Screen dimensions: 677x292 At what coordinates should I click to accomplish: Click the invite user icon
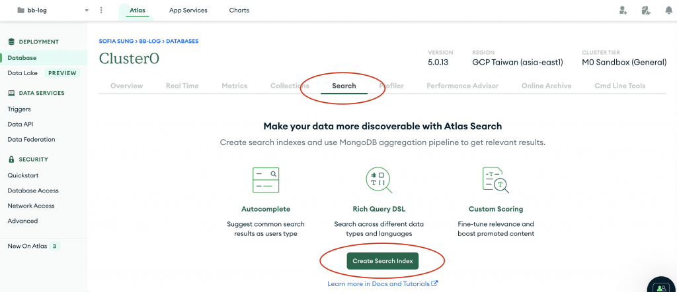[623, 11]
